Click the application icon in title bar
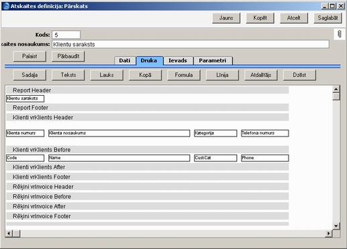347x249 pixels. pyautogui.click(x=6, y=6)
